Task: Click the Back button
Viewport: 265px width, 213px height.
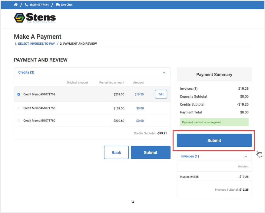Action: click(x=116, y=152)
